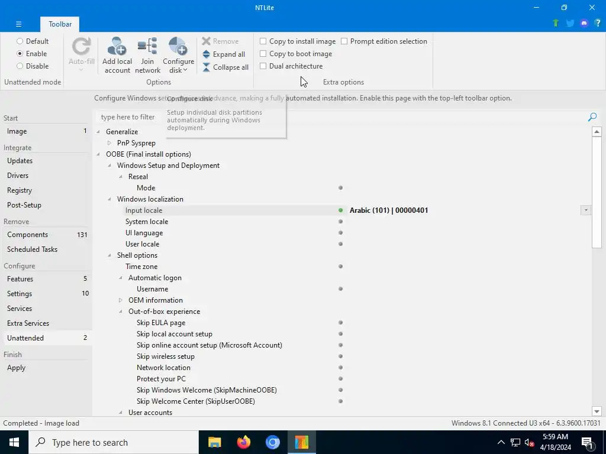
Task: Open the Unattended page
Action: (x=46, y=338)
